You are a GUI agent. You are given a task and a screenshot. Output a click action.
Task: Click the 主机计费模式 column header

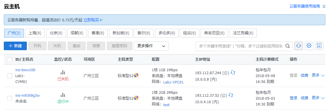267,60
